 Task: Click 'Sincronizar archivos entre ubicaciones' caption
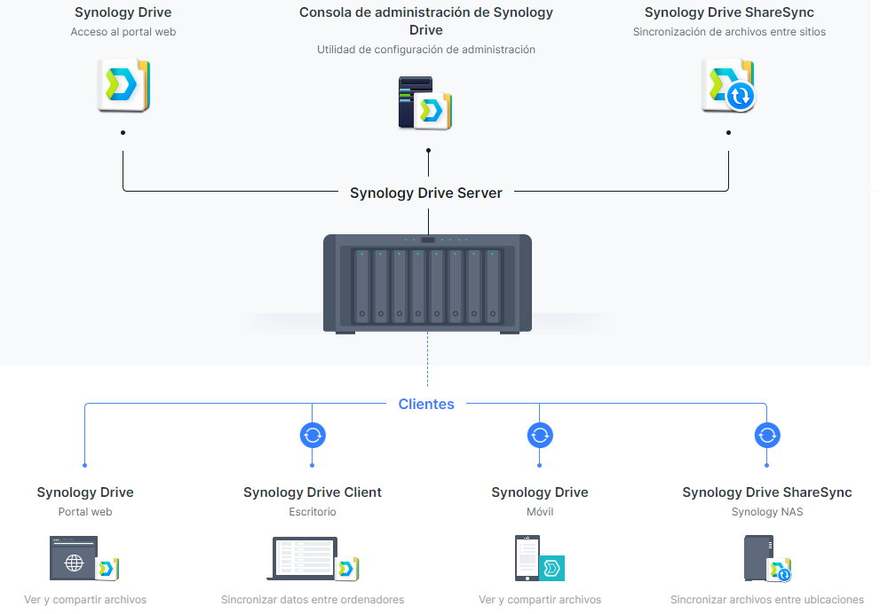767,600
